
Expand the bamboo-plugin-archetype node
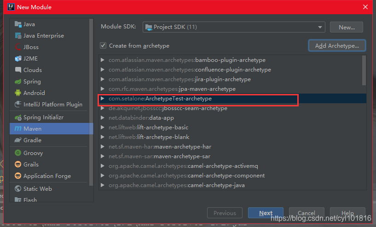pyautogui.click(x=103, y=60)
